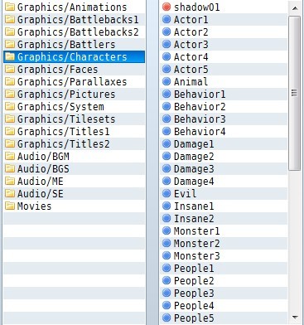Click the folder icon of Graphics/Tilesets
The height and width of the screenshot is (325, 304).
(10, 119)
